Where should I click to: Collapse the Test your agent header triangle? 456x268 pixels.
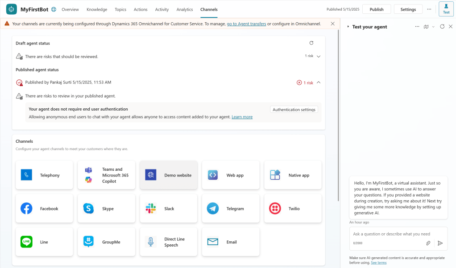click(x=348, y=27)
